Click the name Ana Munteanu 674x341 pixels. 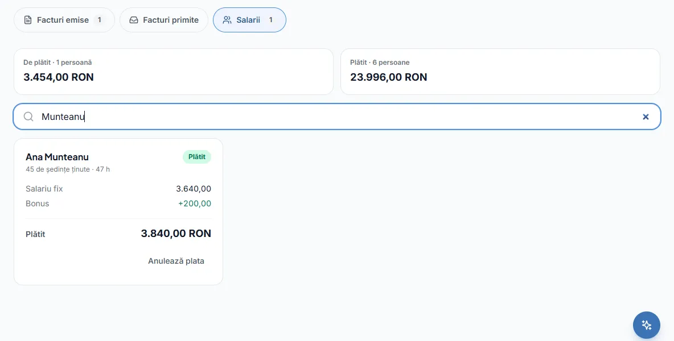click(x=57, y=157)
